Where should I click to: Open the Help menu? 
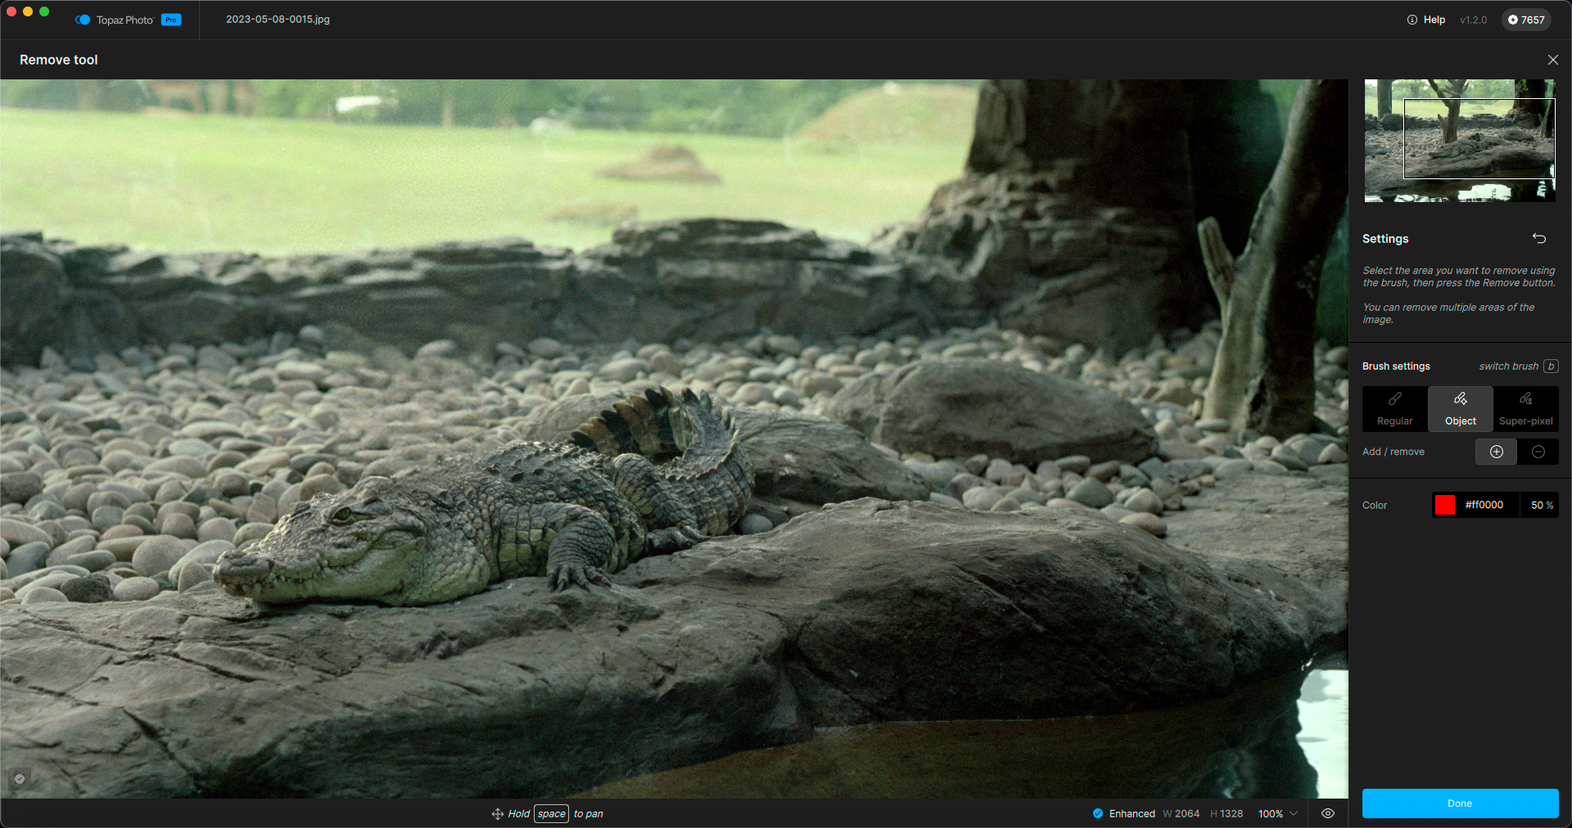(1425, 20)
